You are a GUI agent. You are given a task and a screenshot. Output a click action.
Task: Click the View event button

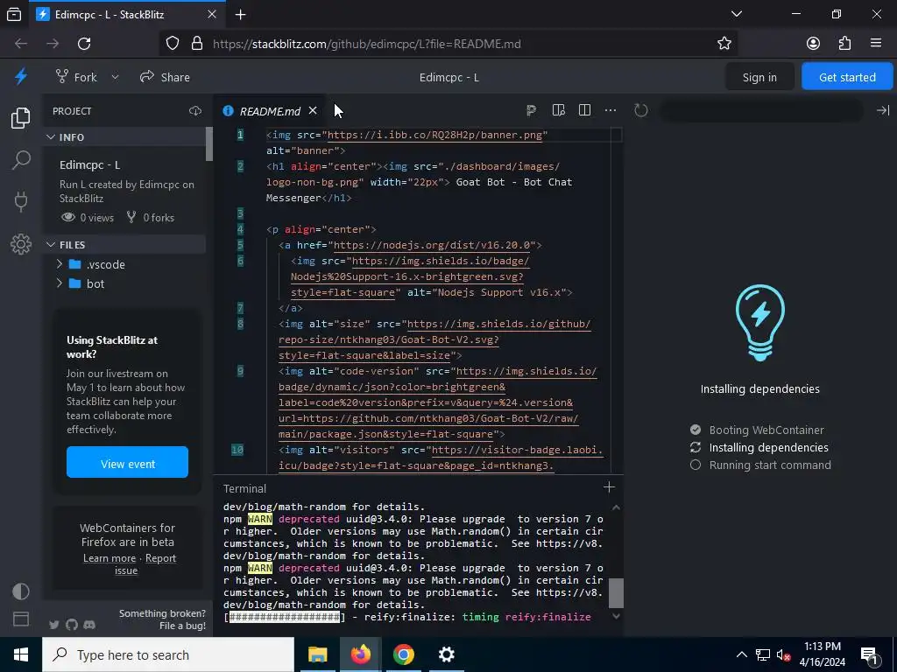127,464
